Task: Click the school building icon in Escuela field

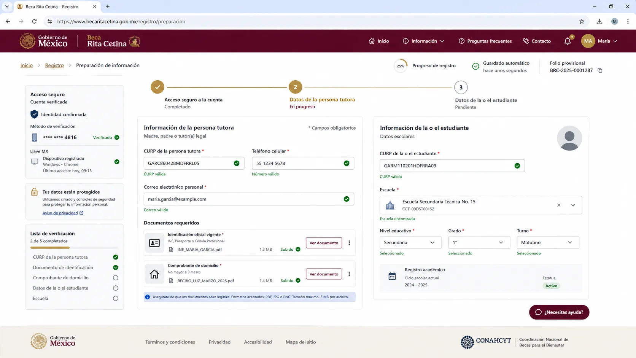Action: (x=390, y=205)
